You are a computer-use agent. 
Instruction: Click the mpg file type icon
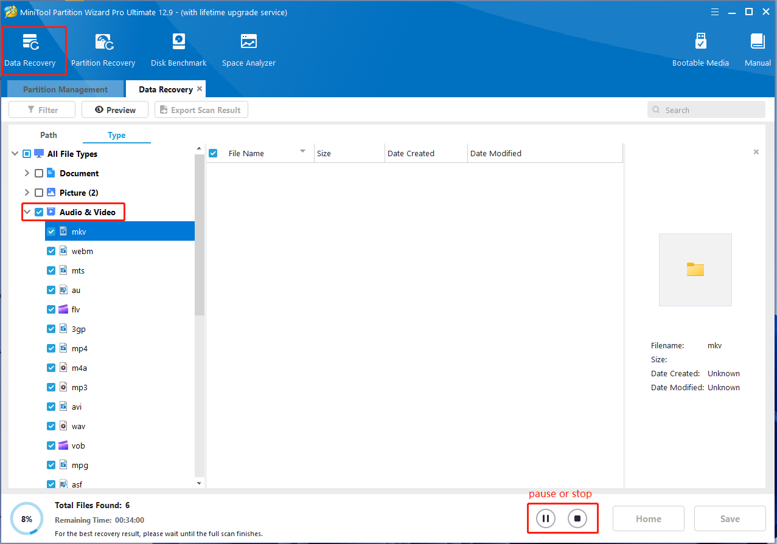pyautogui.click(x=63, y=465)
